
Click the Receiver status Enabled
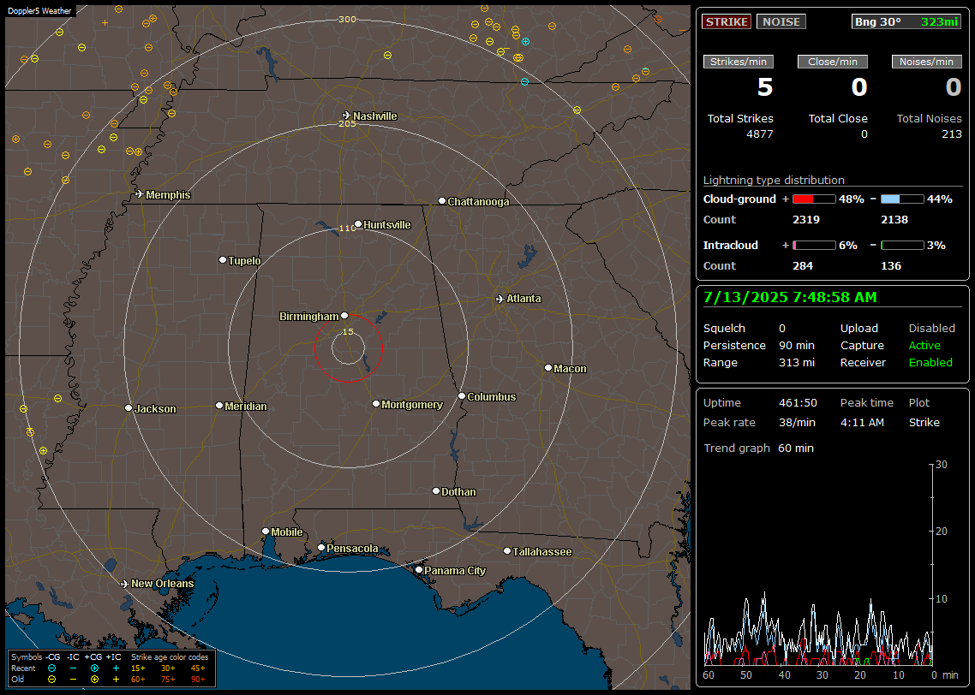coord(930,363)
